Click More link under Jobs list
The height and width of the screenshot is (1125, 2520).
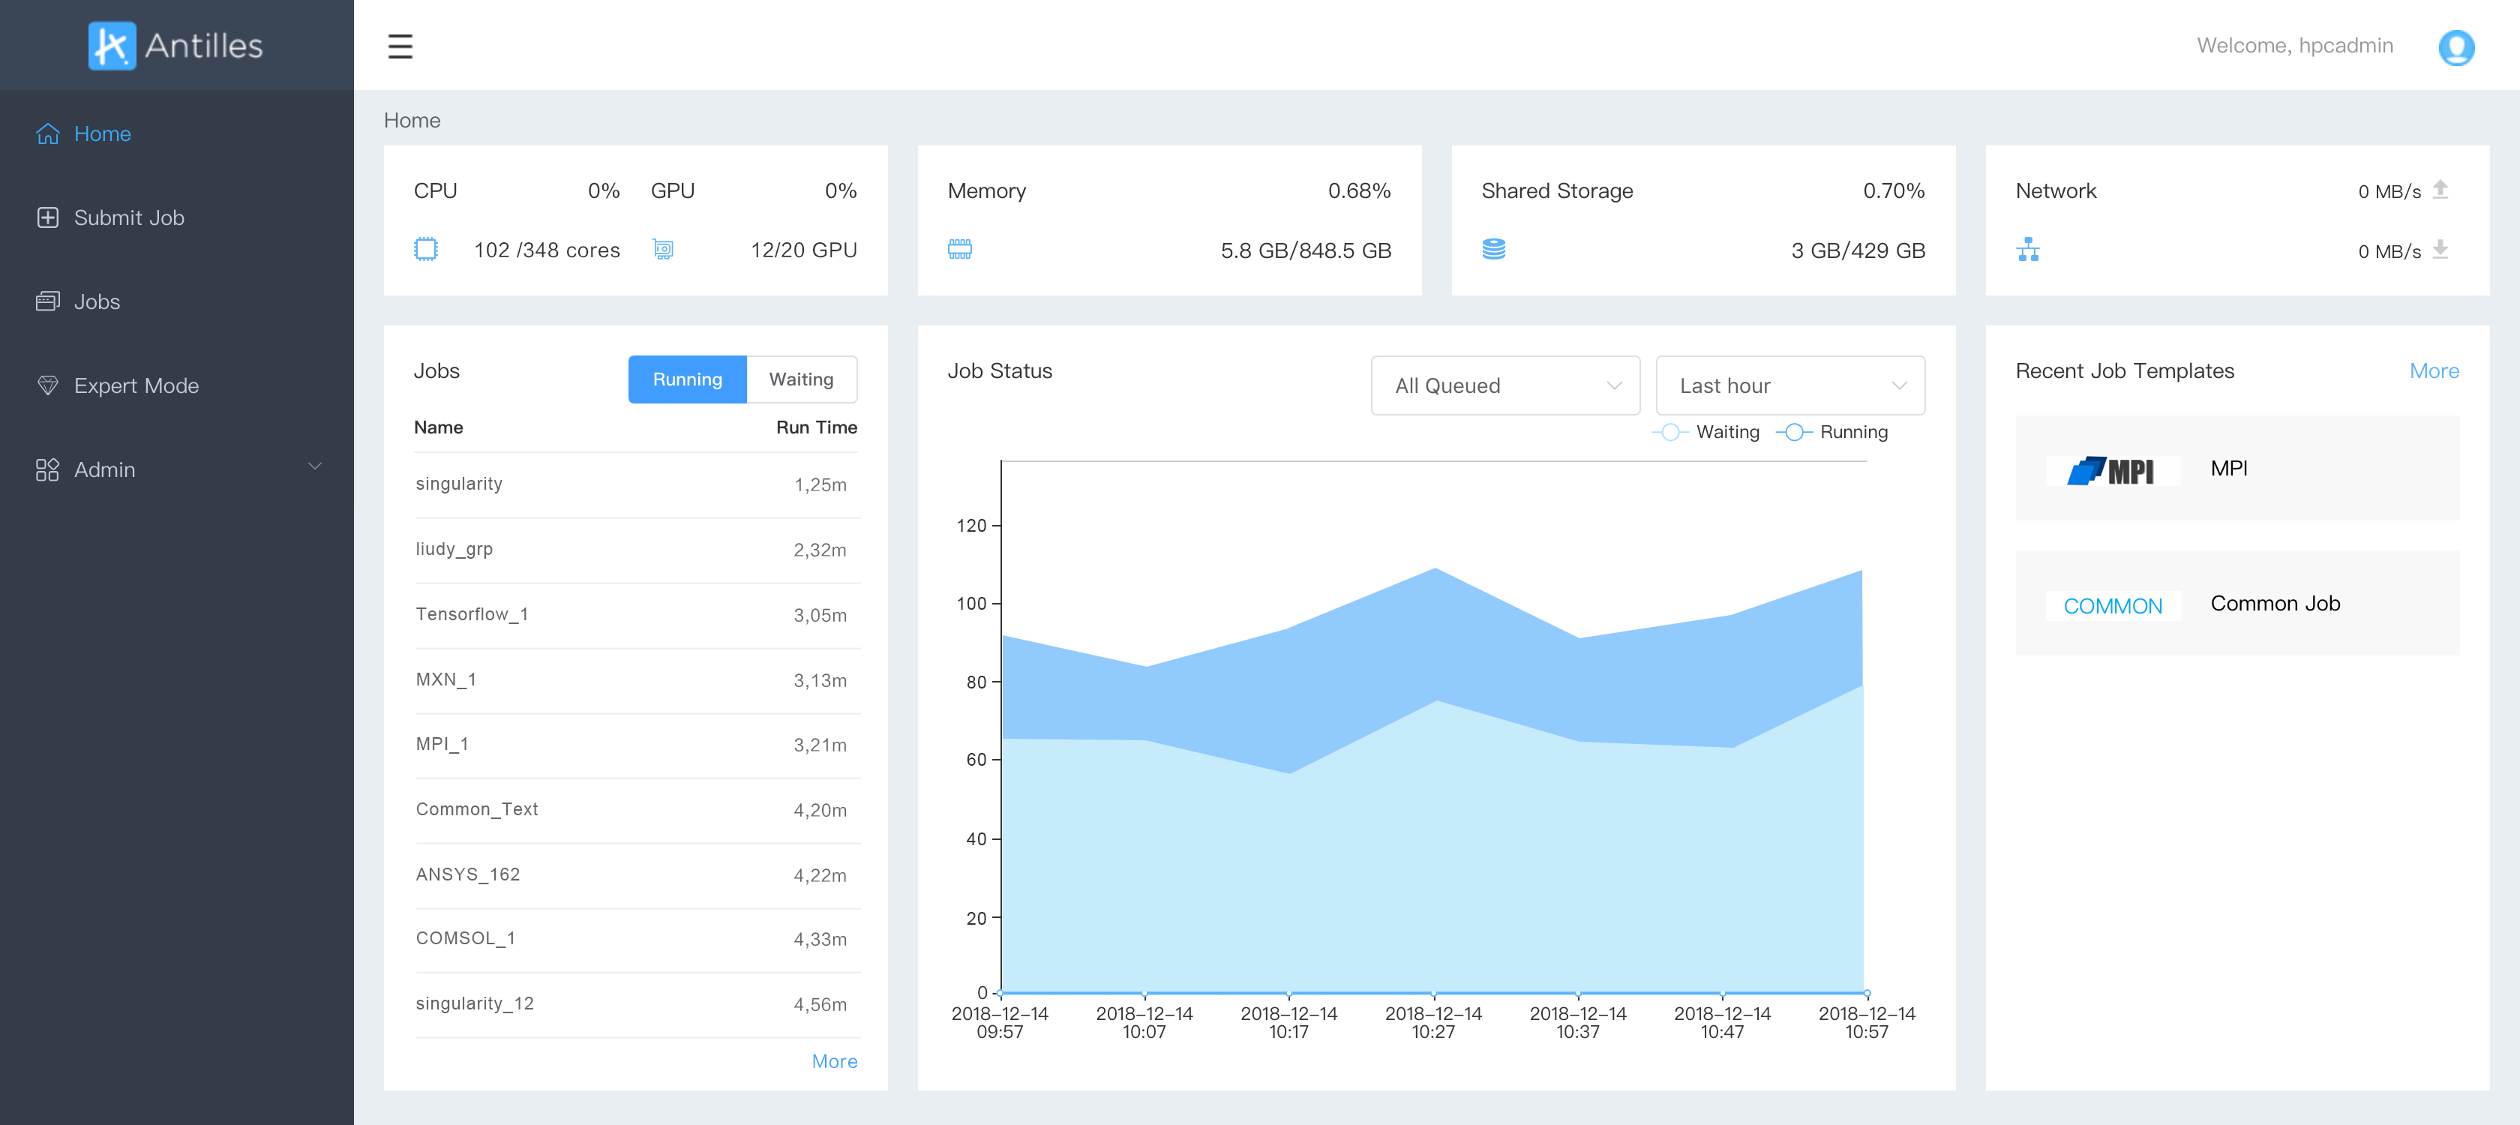(x=833, y=1061)
